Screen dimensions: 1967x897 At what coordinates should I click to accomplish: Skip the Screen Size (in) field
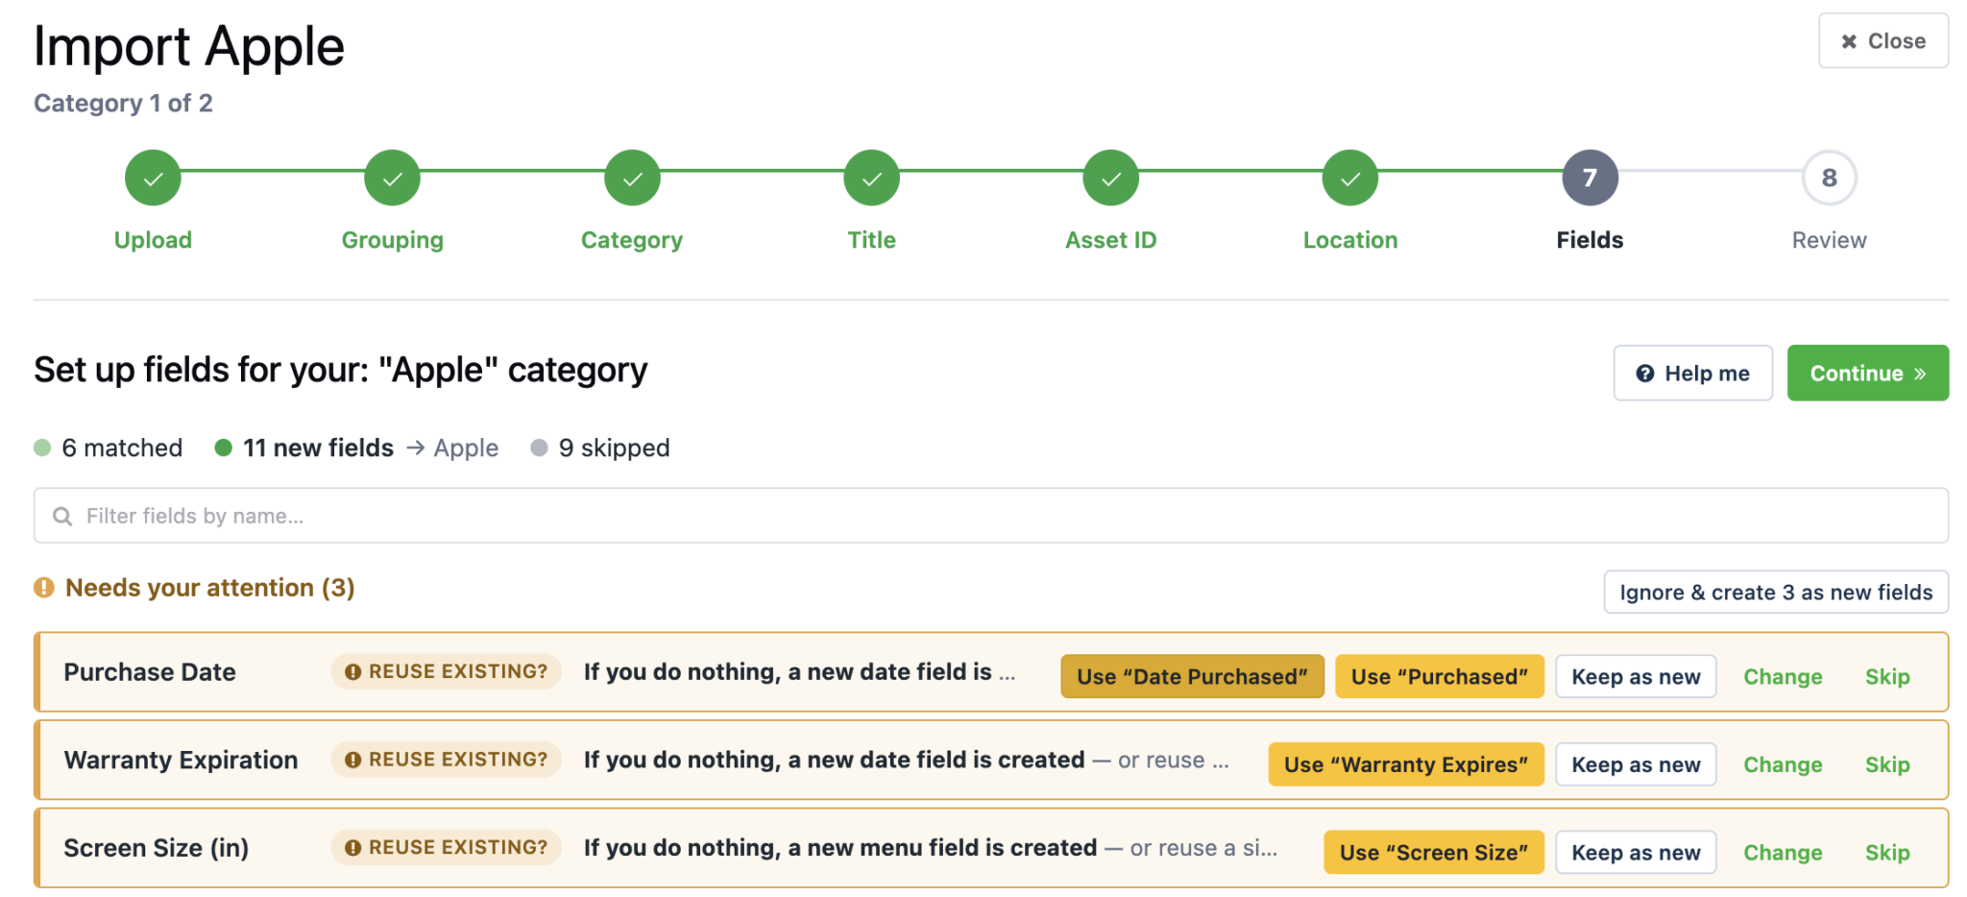[x=1887, y=852]
